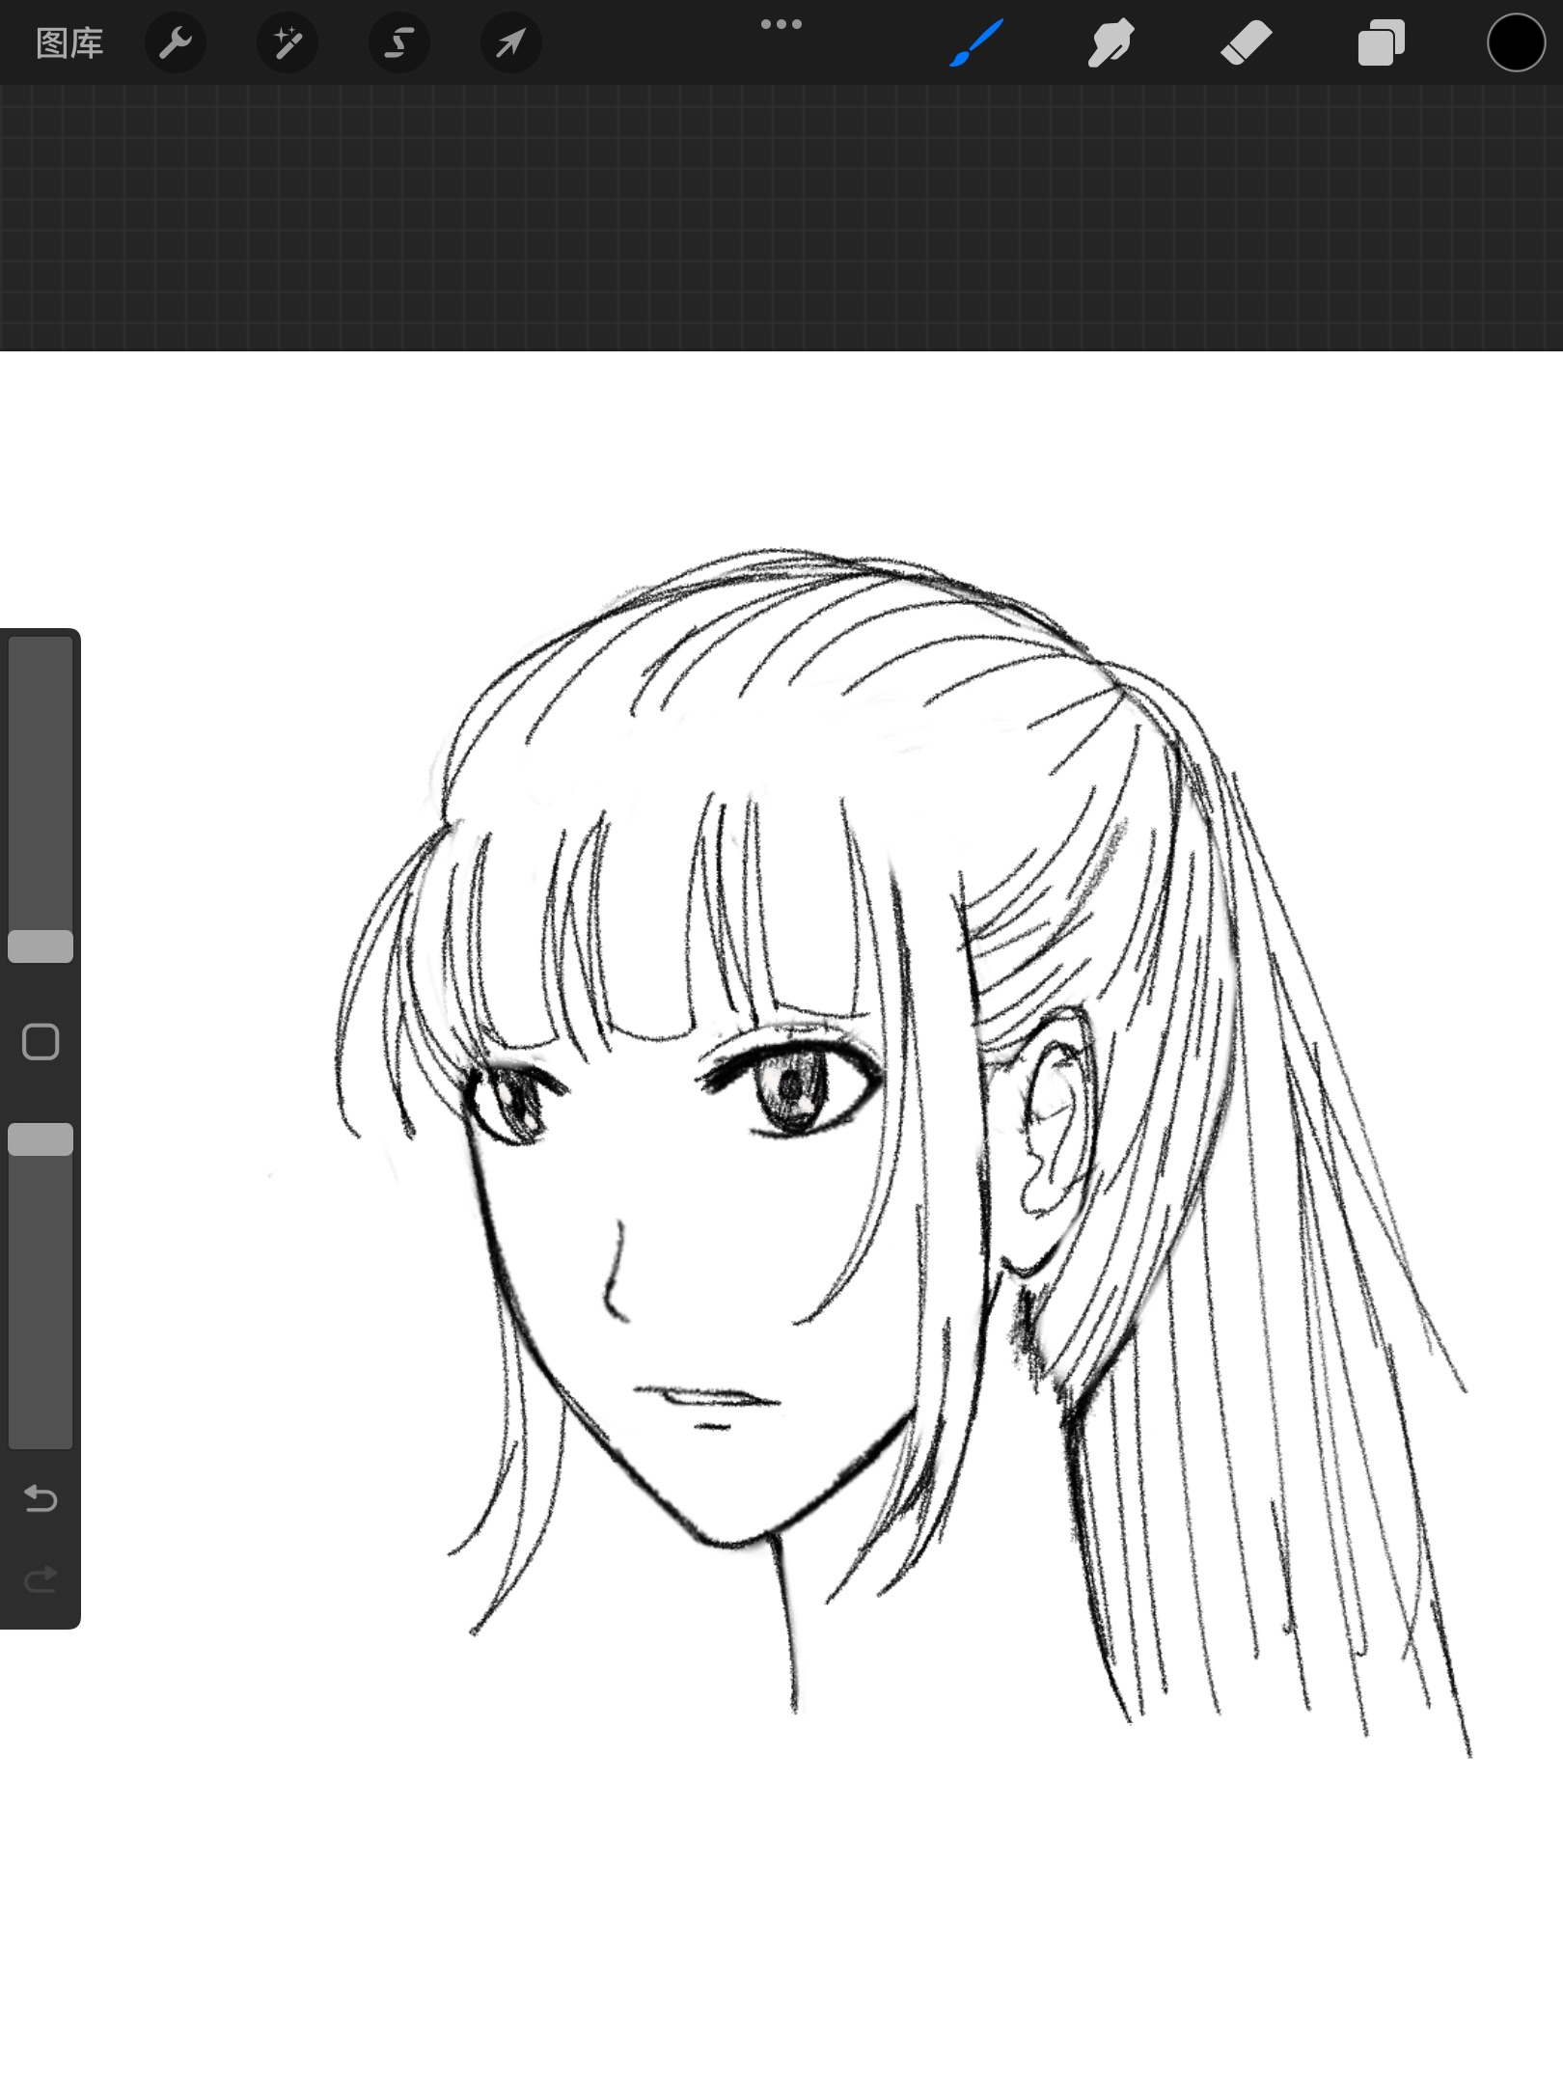The width and height of the screenshot is (1563, 2084).
Task: Select the Smudge finger tool
Action: [x=1111, y=43]
